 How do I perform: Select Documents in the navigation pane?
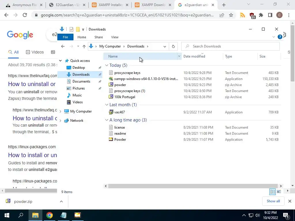[81, 81]
